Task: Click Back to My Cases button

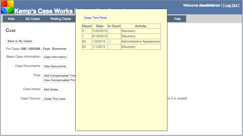Action: 20,41
